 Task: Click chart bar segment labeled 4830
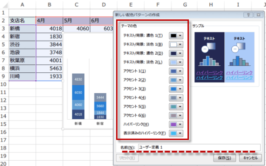pos(78,79)
